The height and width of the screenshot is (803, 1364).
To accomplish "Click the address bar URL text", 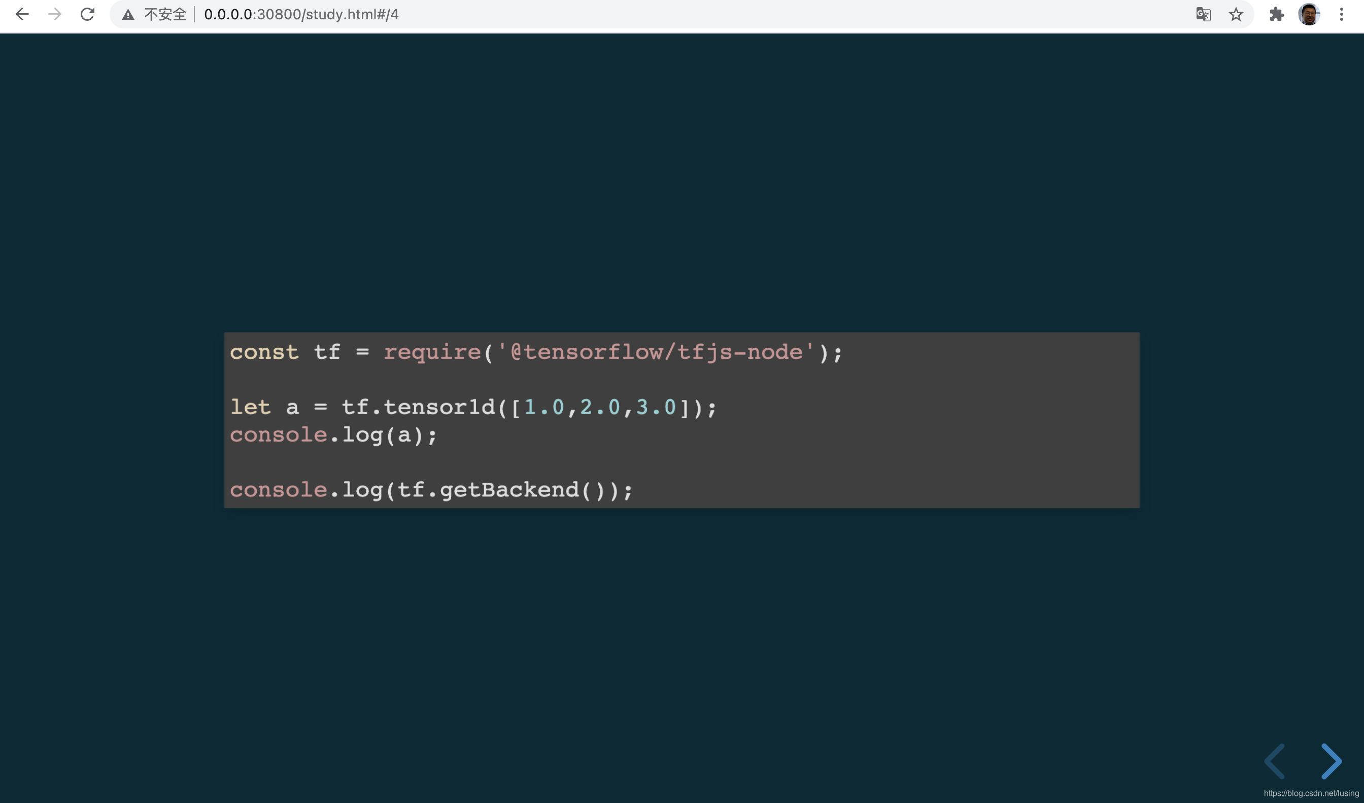I will [301, 14].
